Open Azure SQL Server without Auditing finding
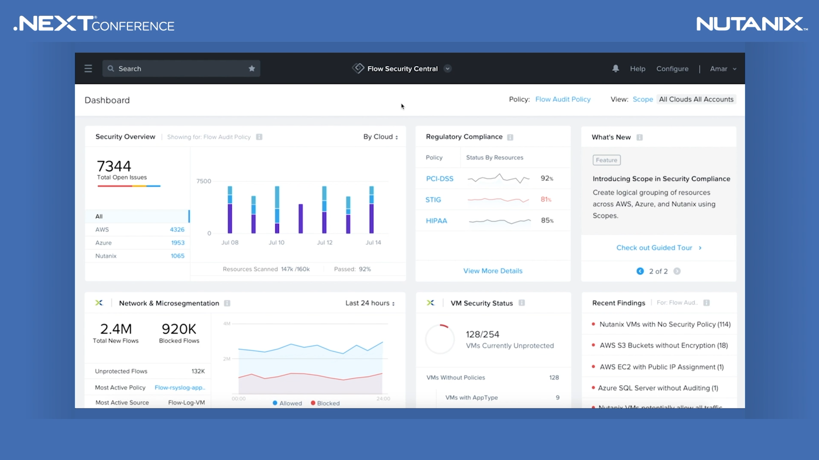 point(658,388)
